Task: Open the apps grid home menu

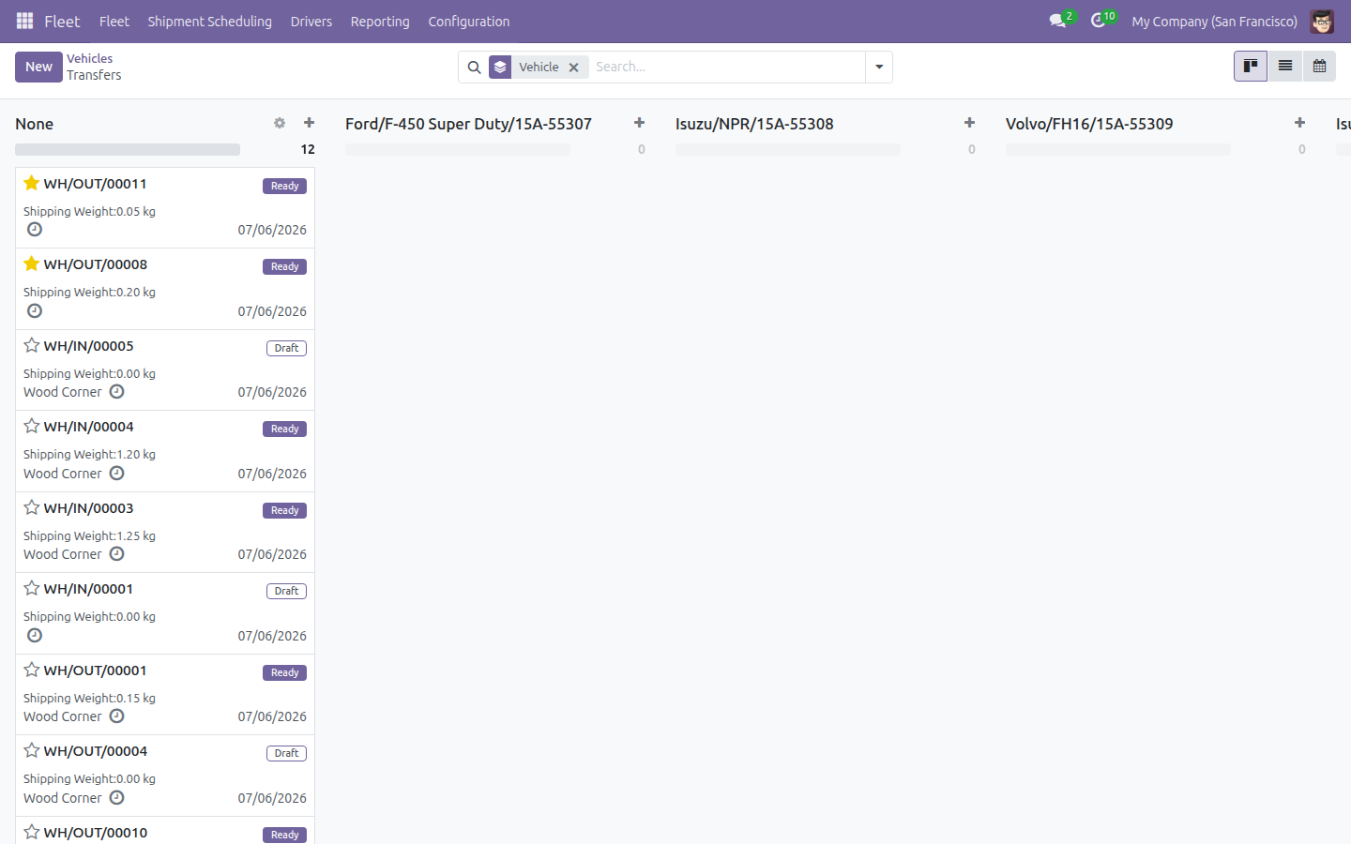Action: click(25, 21)
